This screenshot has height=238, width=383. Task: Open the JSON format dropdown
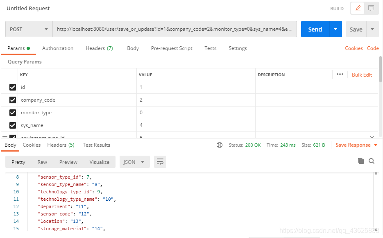(135, 162)
